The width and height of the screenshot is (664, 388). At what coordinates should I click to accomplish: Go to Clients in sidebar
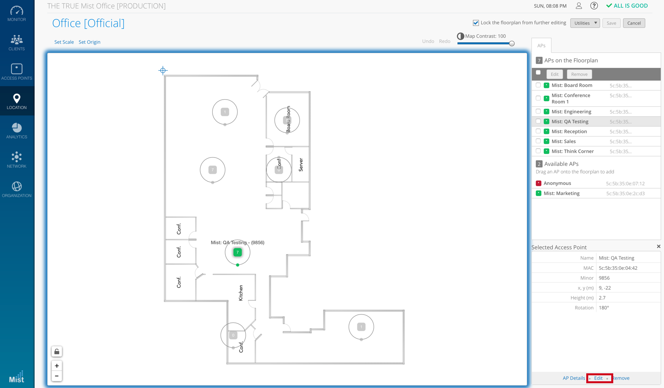pyautogui.click(x=17, y=43)
